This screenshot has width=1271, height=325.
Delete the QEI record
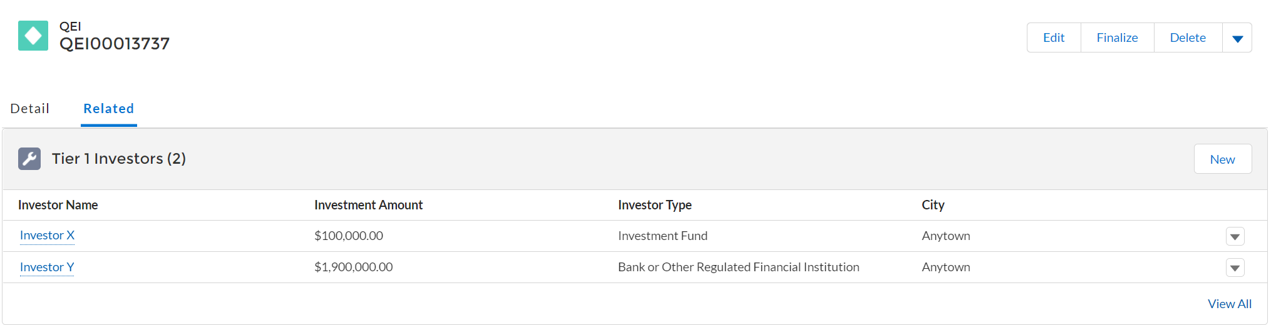(x=1188, y=38)
